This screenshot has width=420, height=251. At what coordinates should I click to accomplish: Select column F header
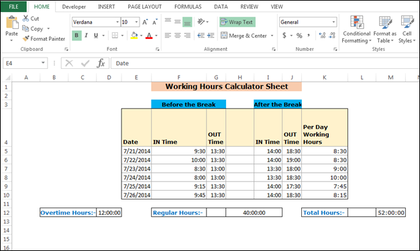[x=178, y=78]
